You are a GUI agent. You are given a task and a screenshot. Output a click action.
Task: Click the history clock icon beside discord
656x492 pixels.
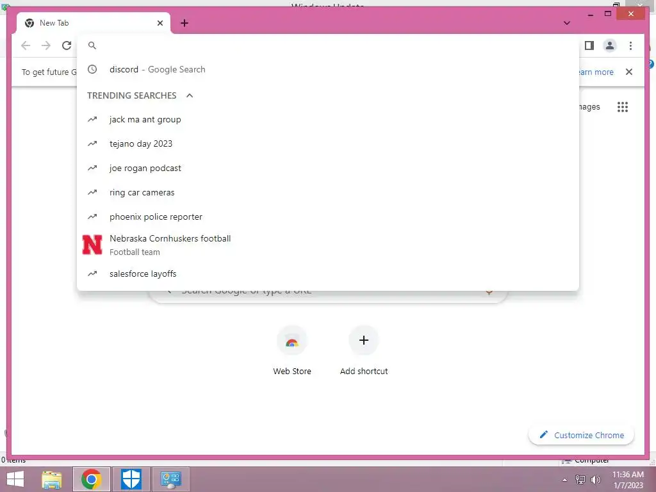click(92, 69)
